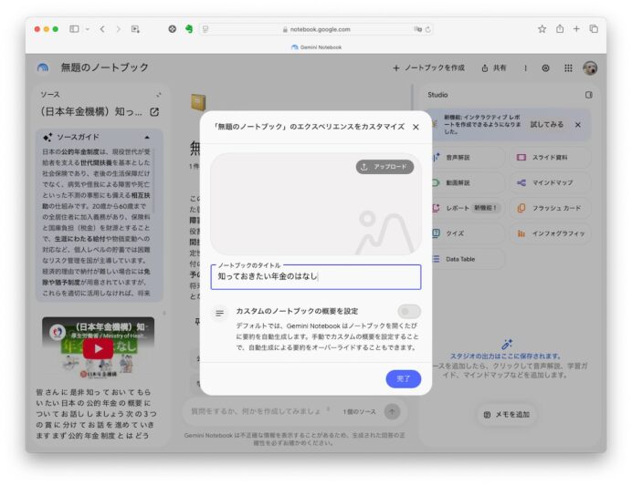Select フラッシュ カード in Studio
Viewport: 632px width, 486px height.
pyautogui.click(x=551, y=208)
